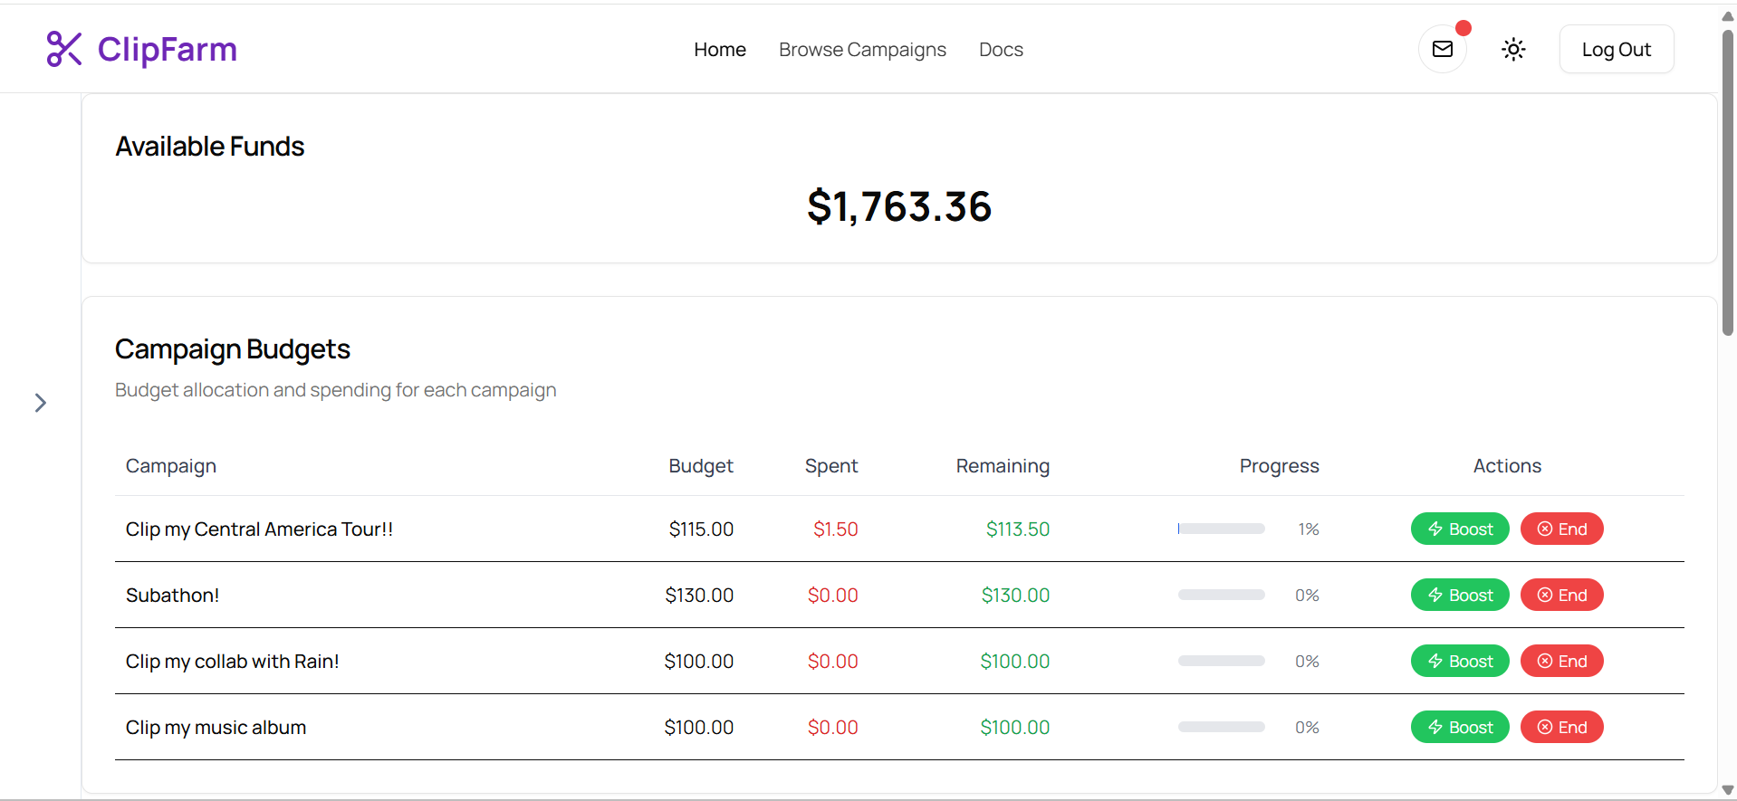Toggle light/dark theme with sun icon

point(1513,49)
